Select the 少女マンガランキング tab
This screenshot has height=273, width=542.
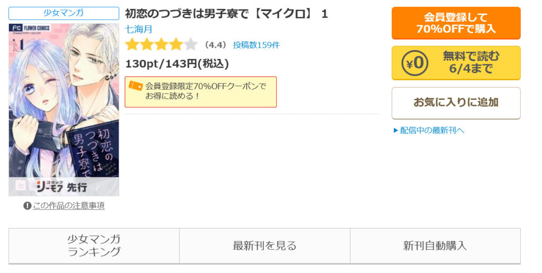point(94,246)
